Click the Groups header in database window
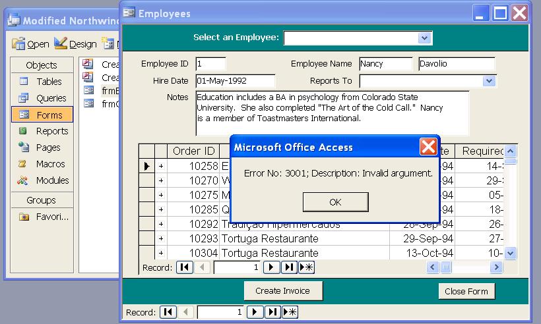541x324 pixels. tap(42, 200)
